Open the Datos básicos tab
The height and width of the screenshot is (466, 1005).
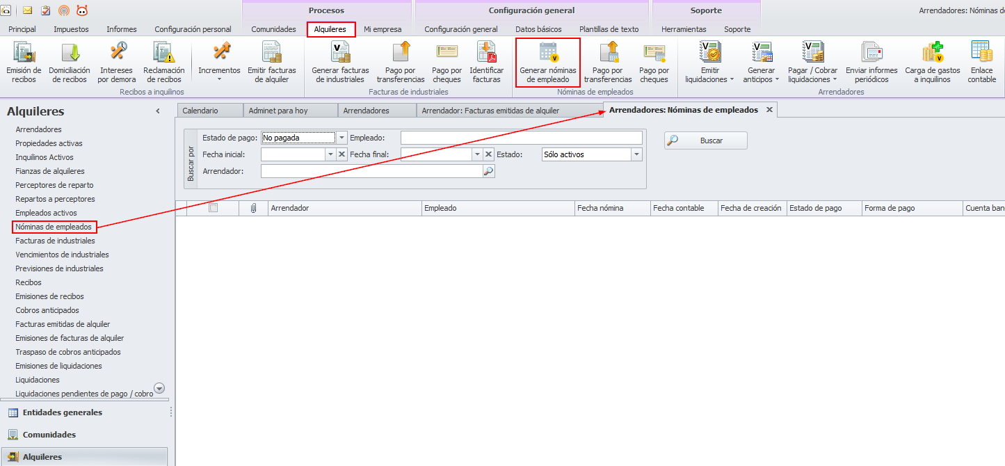click(538, 29)
